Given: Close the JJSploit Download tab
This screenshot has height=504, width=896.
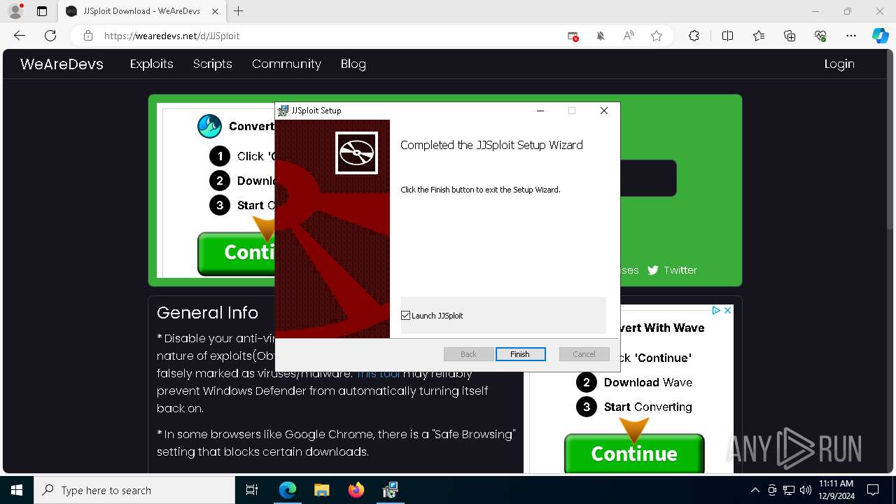Looking at the screenshot, I should [x=215, y=11].
